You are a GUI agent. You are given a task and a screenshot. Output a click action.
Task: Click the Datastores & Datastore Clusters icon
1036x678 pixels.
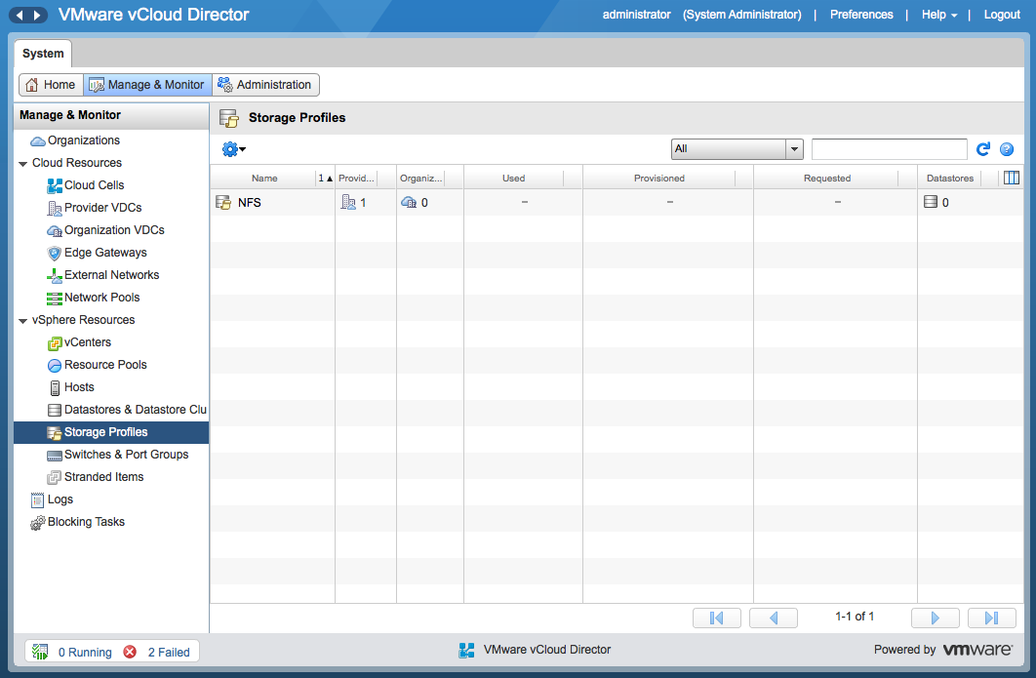[55, 411]
